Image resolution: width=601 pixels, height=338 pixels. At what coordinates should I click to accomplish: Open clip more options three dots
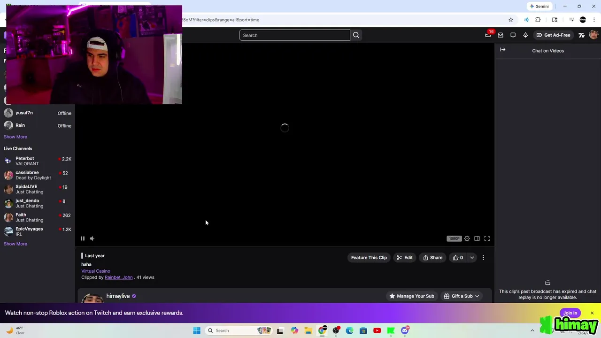pos(483,258)
